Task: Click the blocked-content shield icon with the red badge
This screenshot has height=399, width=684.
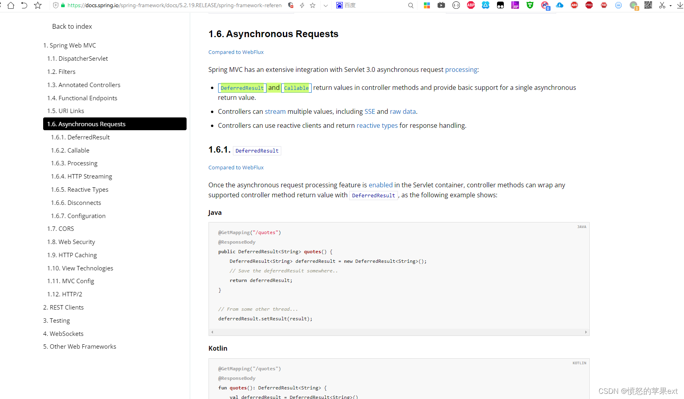Action: (291, 5)
